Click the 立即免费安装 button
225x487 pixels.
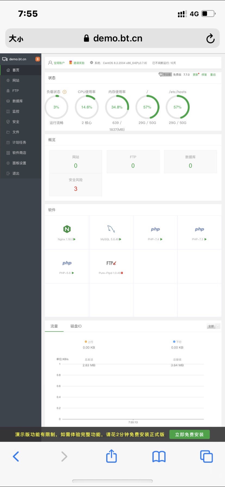[189, 434]
